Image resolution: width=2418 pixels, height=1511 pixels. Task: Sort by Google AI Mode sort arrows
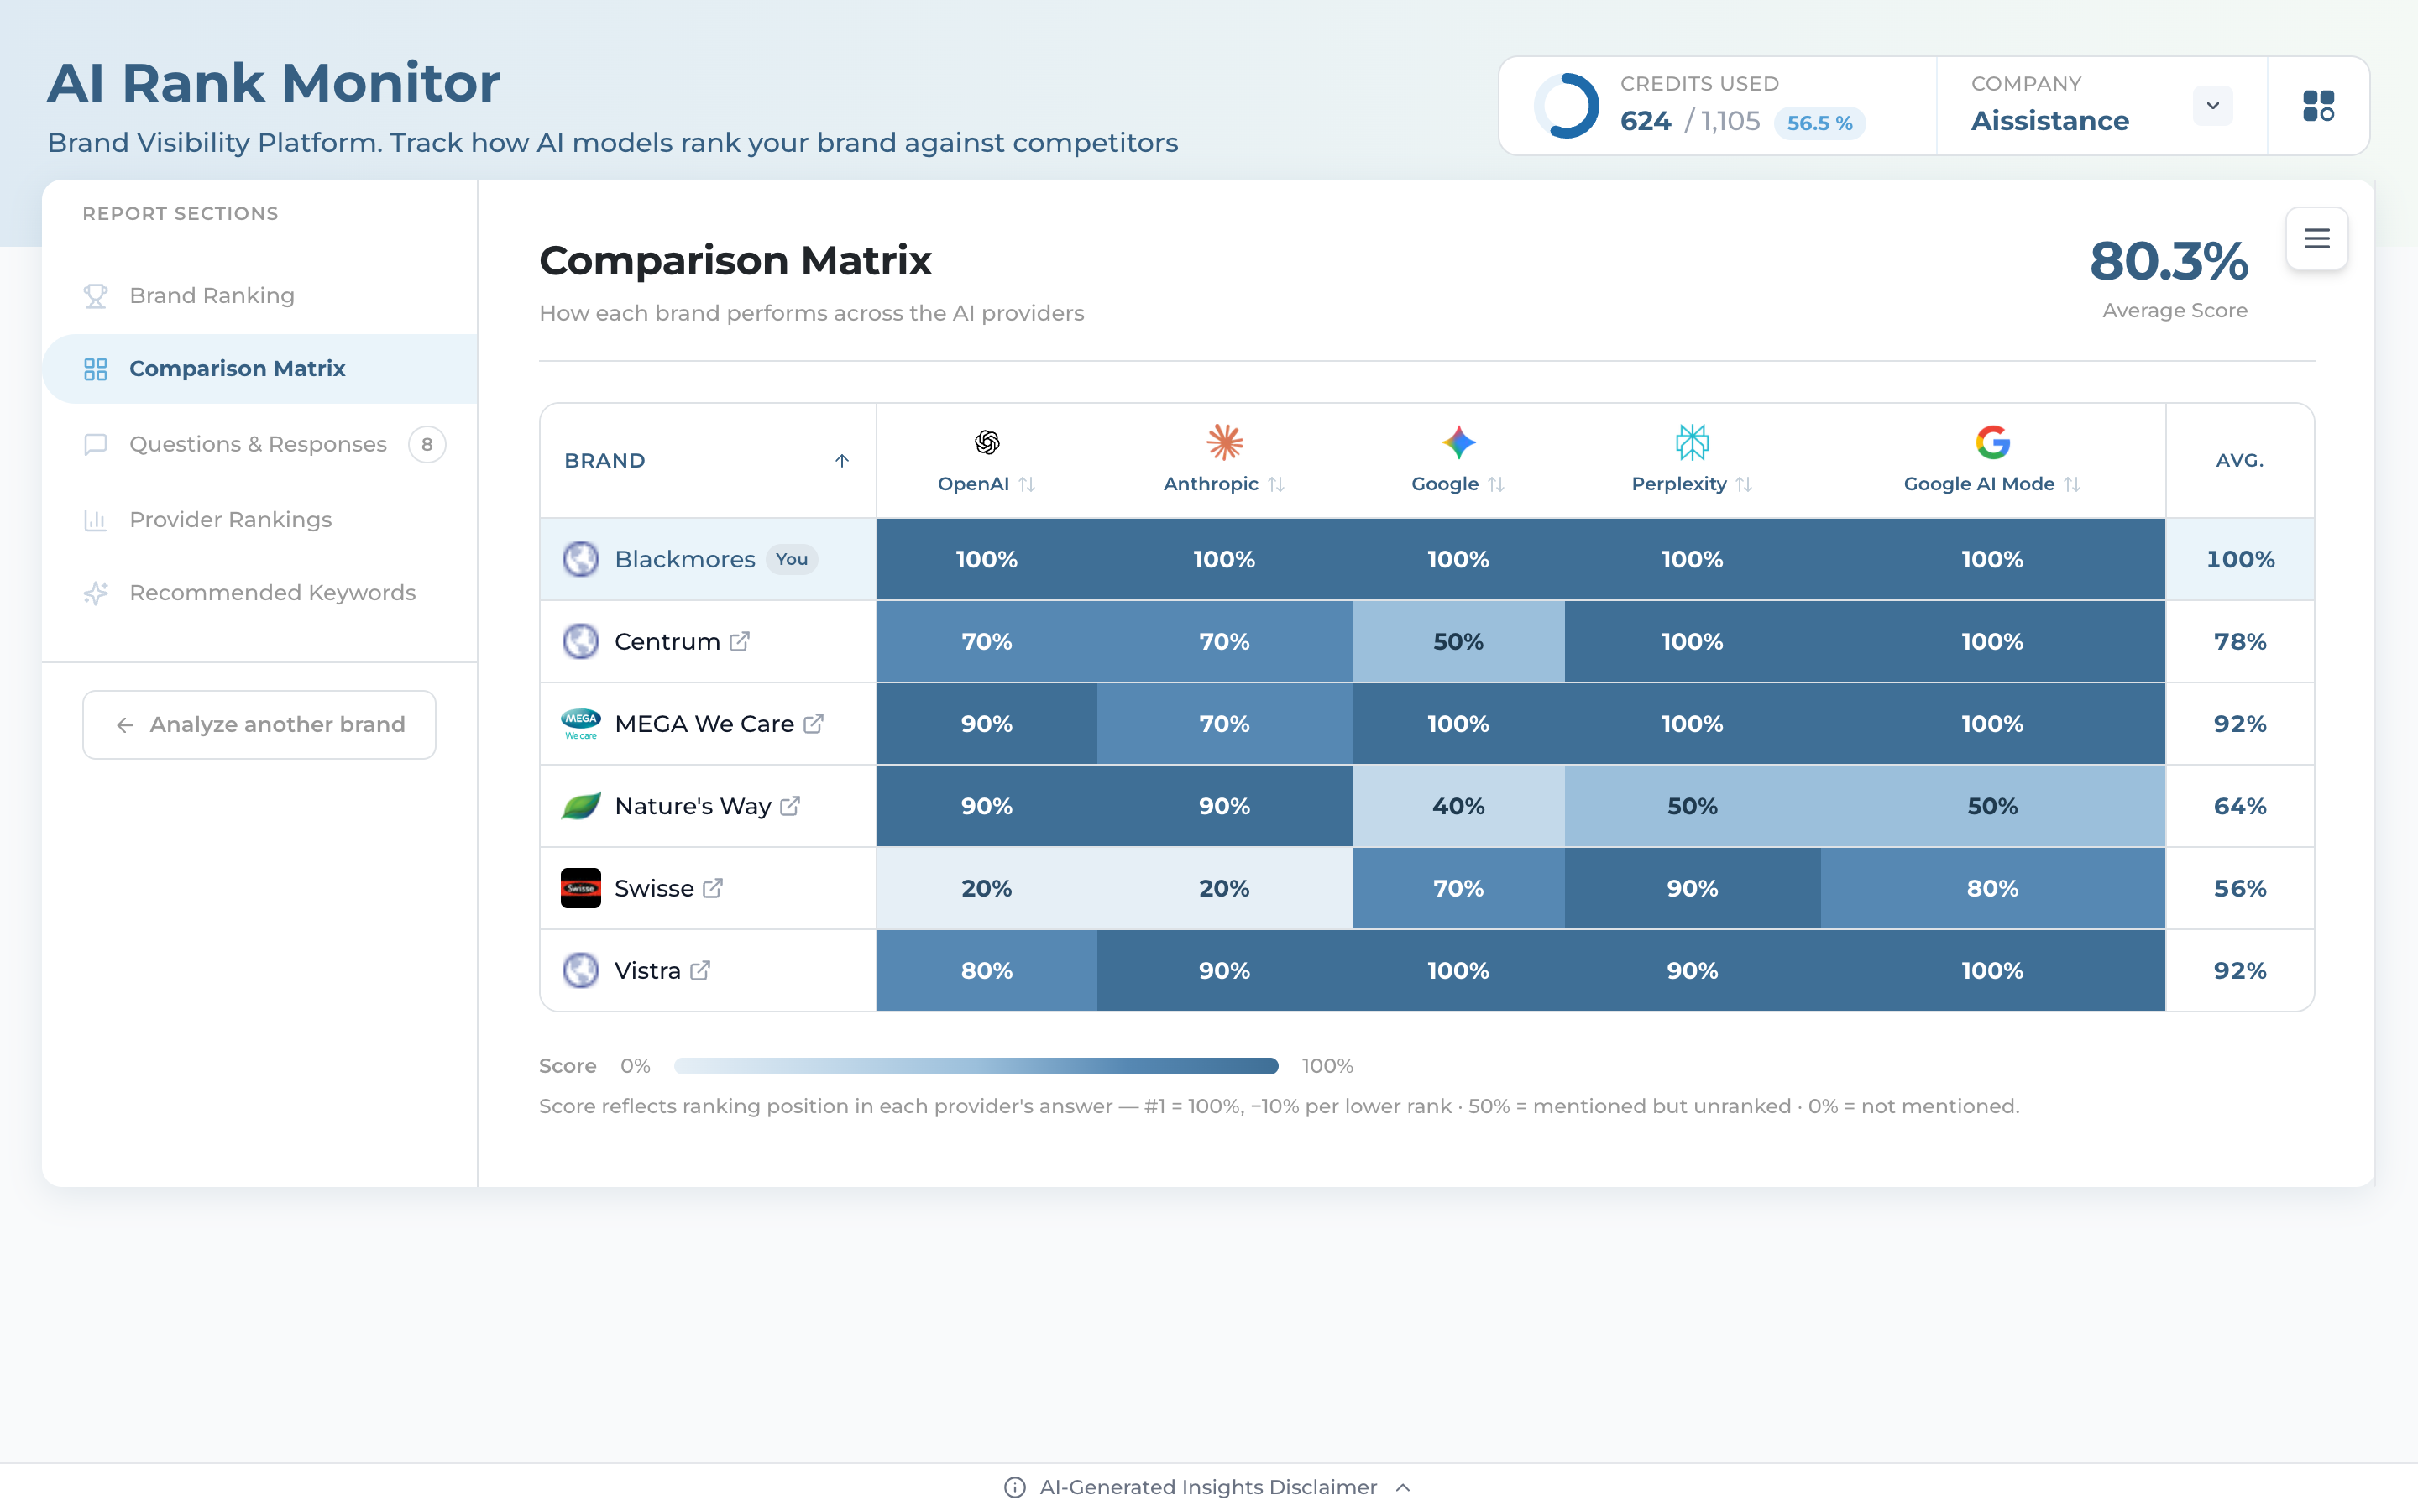coord(2071,484)
